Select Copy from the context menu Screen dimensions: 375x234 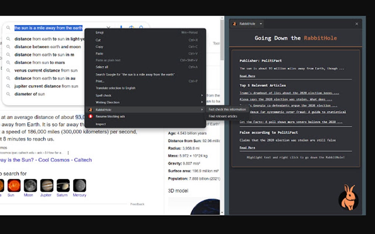click(x=99, y=47)
